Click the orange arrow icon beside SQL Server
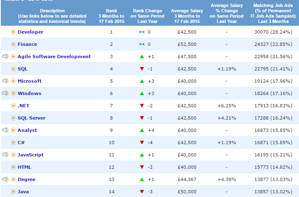299x197 pixels. pyautogui.click(x=14, y=118)
